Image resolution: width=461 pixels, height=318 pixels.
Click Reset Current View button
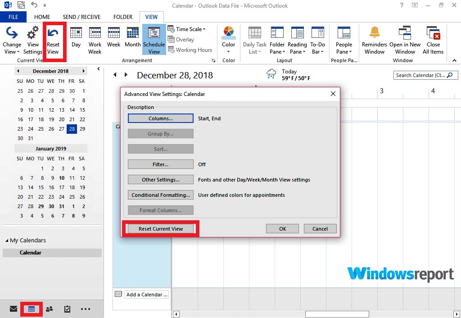coord(161,228)
